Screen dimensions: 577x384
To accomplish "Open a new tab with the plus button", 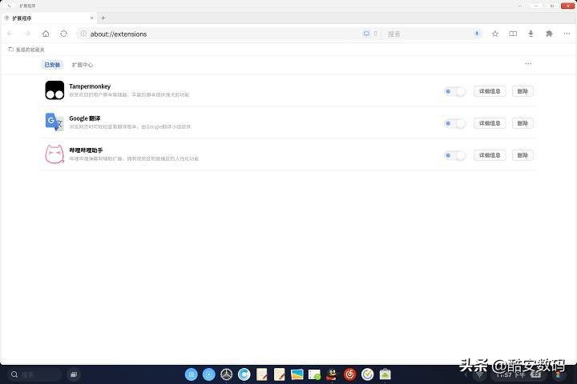I will [x=103, y=18].
